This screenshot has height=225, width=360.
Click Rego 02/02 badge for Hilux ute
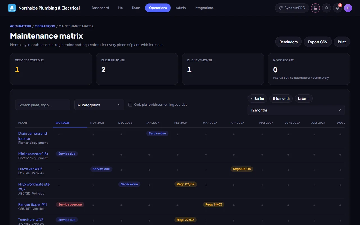tap(186, 184)
